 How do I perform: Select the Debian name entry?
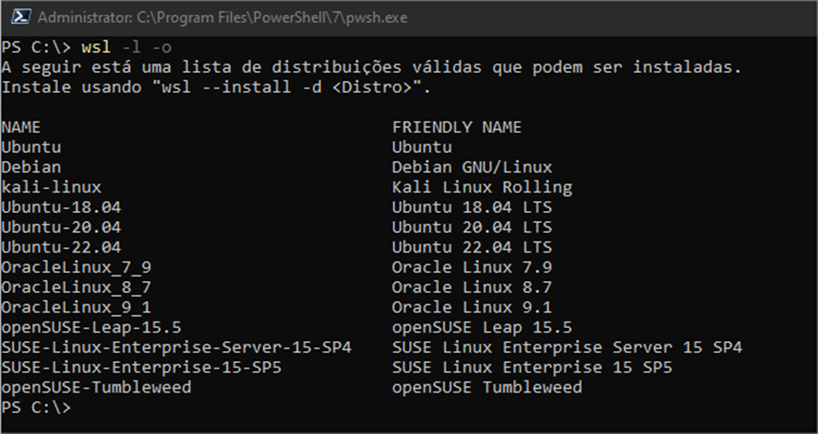point(30,167)
